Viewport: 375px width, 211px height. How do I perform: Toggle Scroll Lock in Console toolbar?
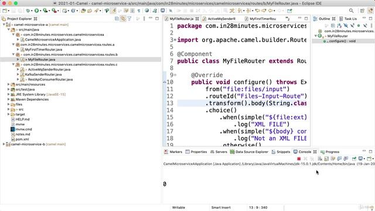326,159
